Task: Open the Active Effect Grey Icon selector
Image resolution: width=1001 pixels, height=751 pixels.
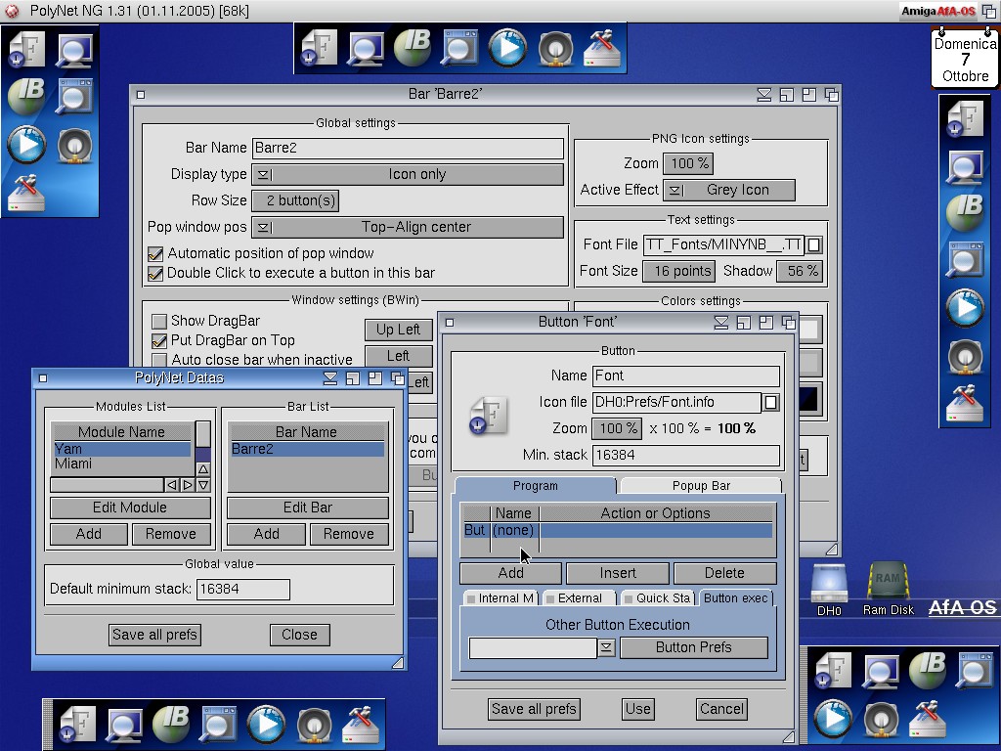Action: (728, 190)
